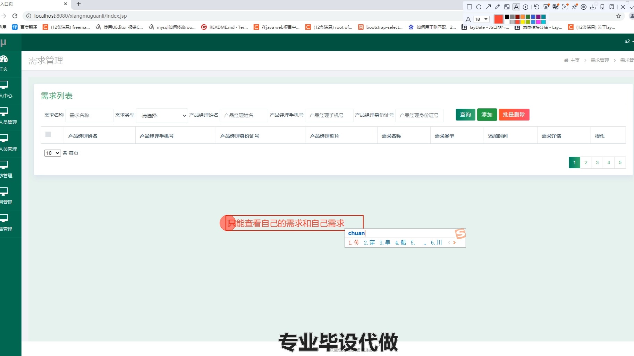Click the bookmark icon in capture toolbar
634x356 pixels.
pyautogui.click(x=612, y=7)
